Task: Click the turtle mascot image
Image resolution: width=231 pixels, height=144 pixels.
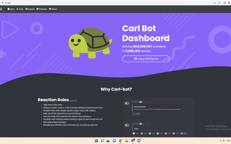Action: (90, 43)
